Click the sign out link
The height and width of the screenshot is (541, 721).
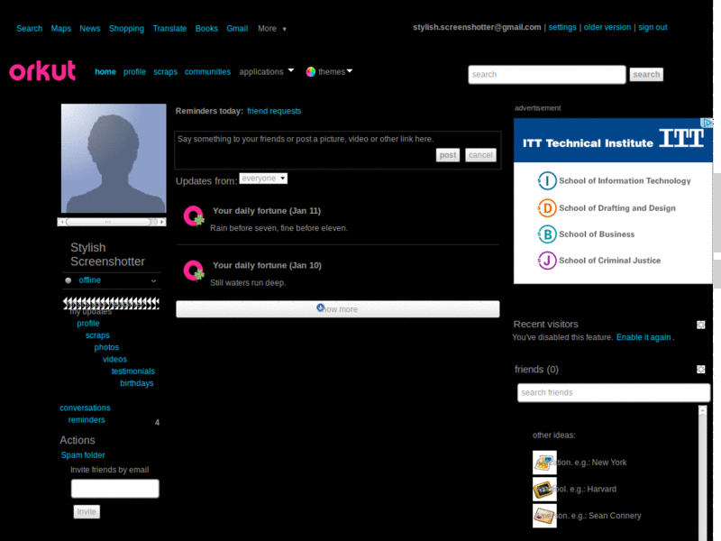tap(653, 27)
